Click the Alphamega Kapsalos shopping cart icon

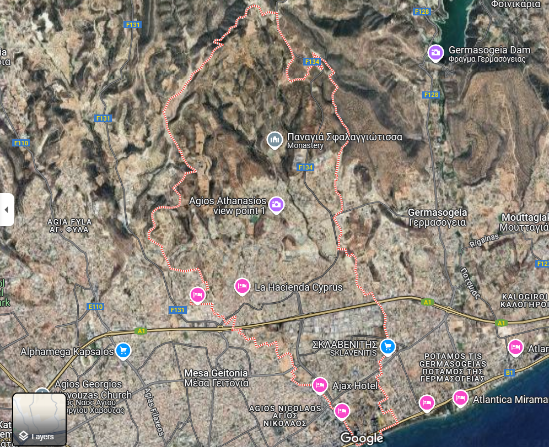coord(124,351)
